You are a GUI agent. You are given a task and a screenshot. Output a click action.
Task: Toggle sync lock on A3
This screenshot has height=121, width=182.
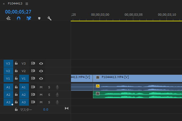point(33,102)
